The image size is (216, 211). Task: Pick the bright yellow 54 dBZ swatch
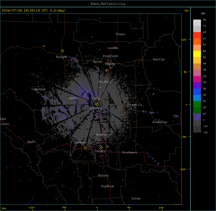[197, 54]
